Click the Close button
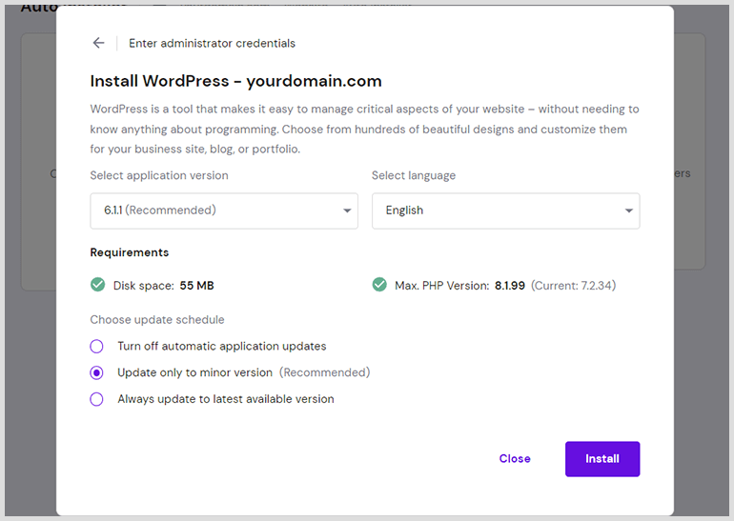This screenshot has width=734, height=521. pos(515,459)
